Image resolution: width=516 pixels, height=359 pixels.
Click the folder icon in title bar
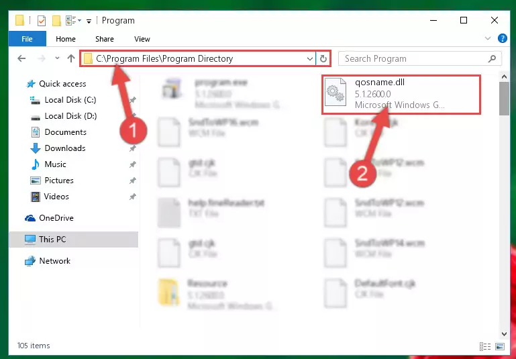19,20
